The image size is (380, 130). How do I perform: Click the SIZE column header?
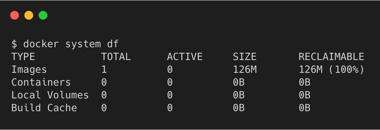click(x=245, y=57)
